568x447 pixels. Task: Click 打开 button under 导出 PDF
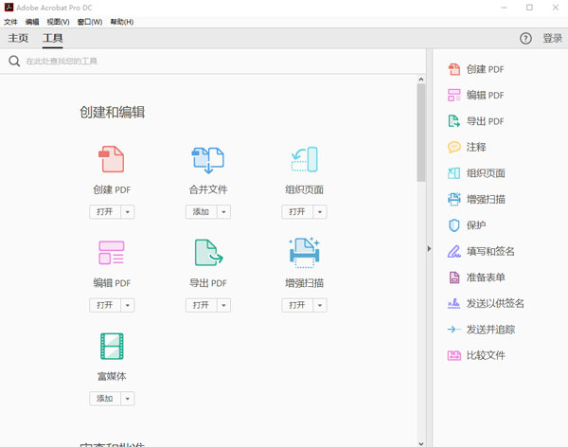click(x=202, y=305)
